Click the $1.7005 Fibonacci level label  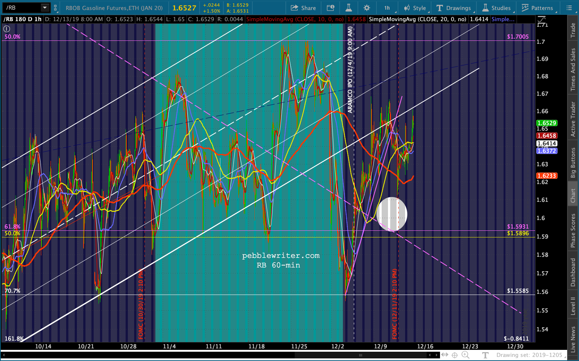(518, 36)
